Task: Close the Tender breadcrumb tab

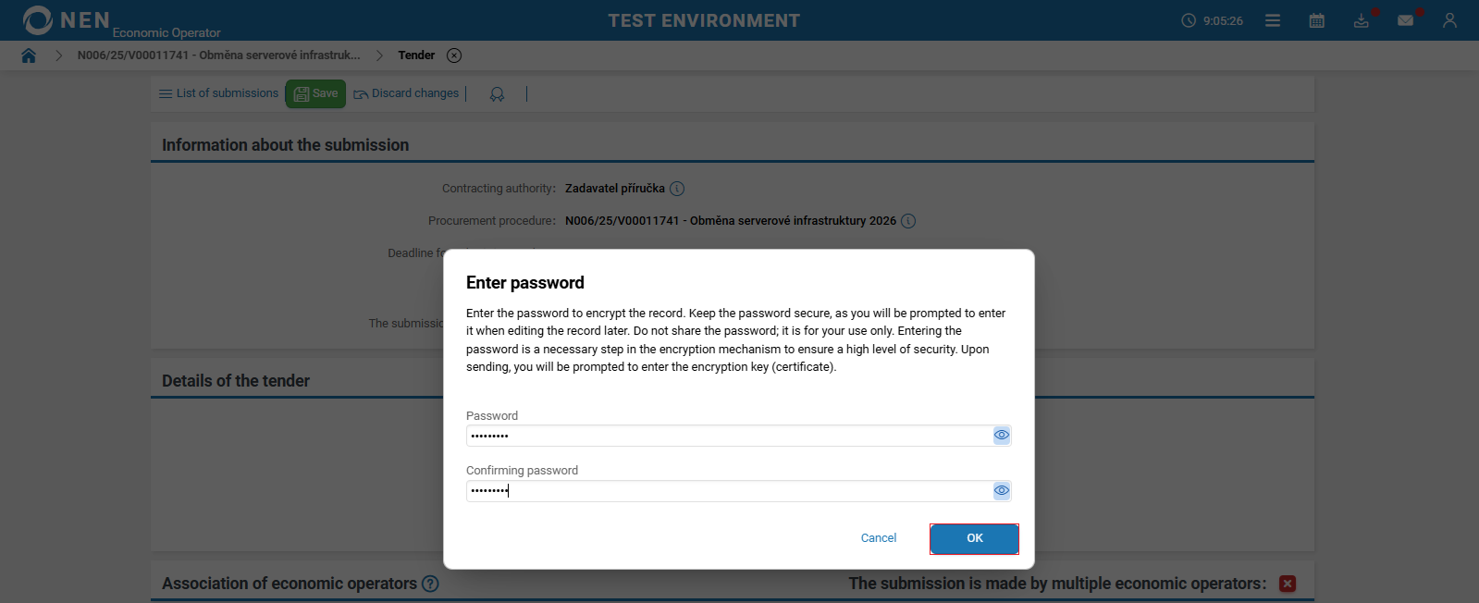Action: (454, 55)
